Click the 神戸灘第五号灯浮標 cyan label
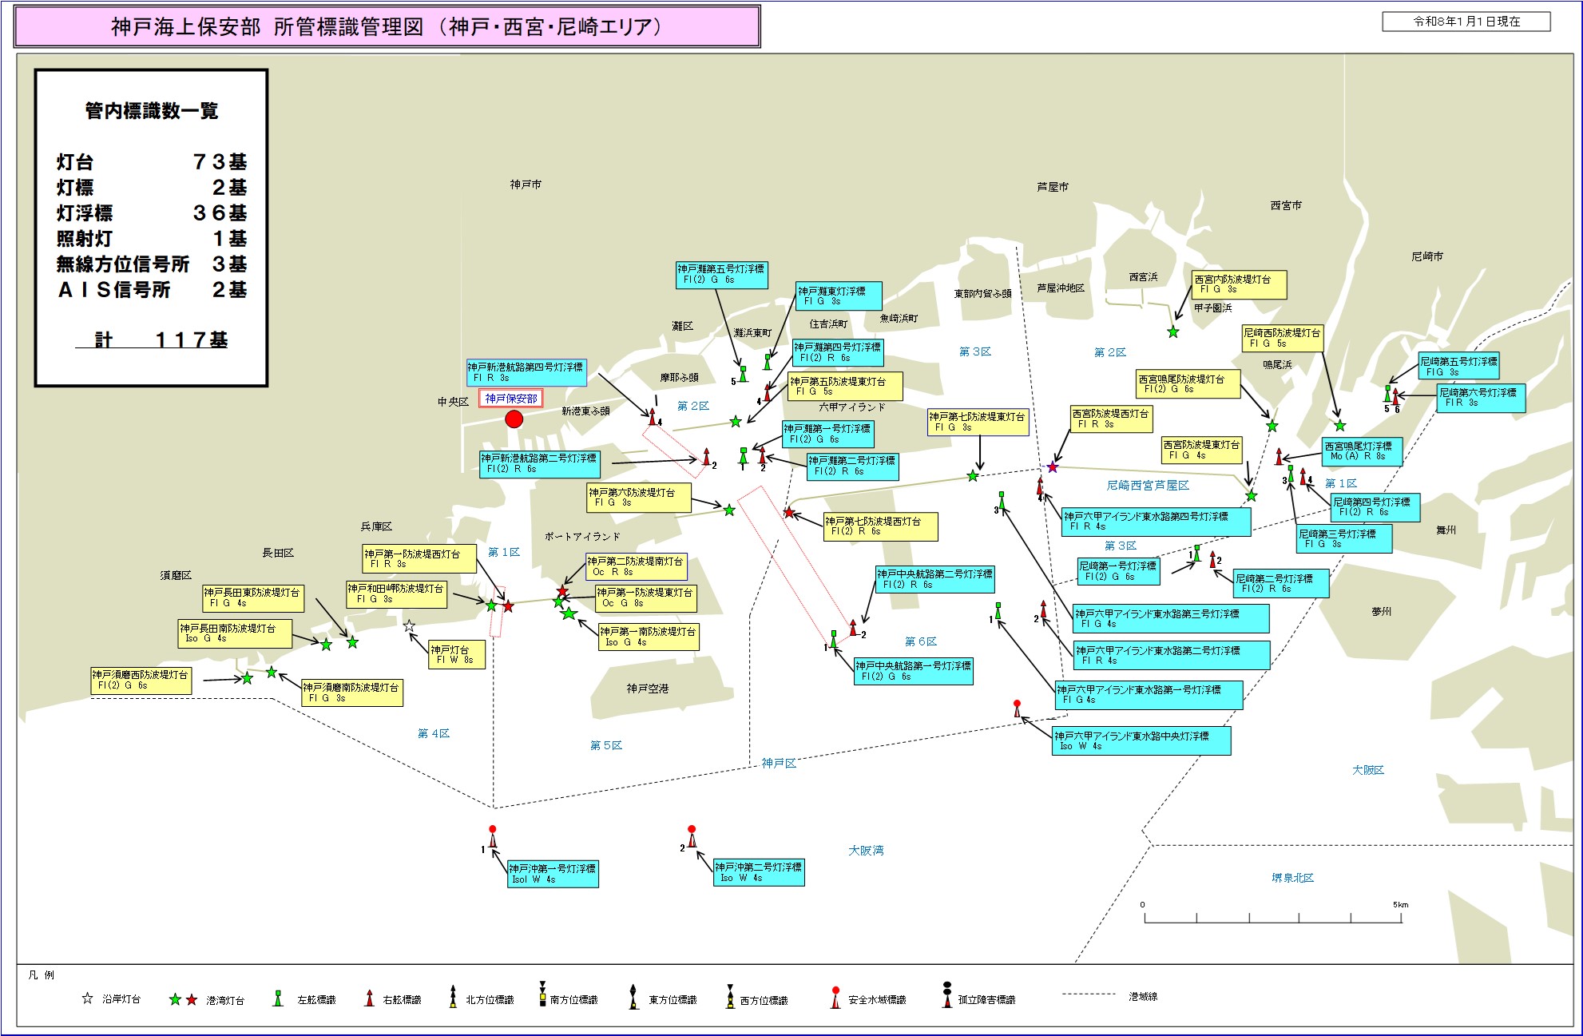This screenshot has height=1036, width=1583. [721, 275]
